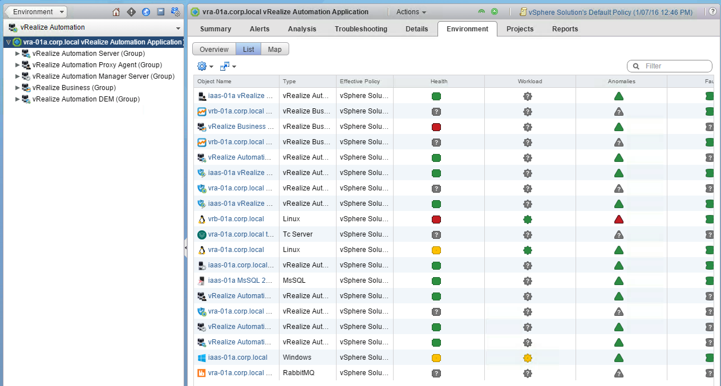Image resolution: width=721 pixels, height=386 pixels.
Task: Open the Actions dropdown menu
Action: pos(411,12)
